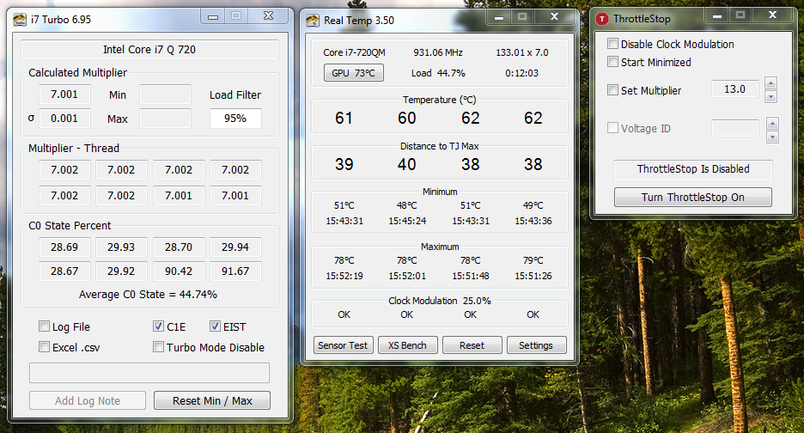
Task: Click the 133.01 x 7.0 reading
Action: click(x=522, y=53)
